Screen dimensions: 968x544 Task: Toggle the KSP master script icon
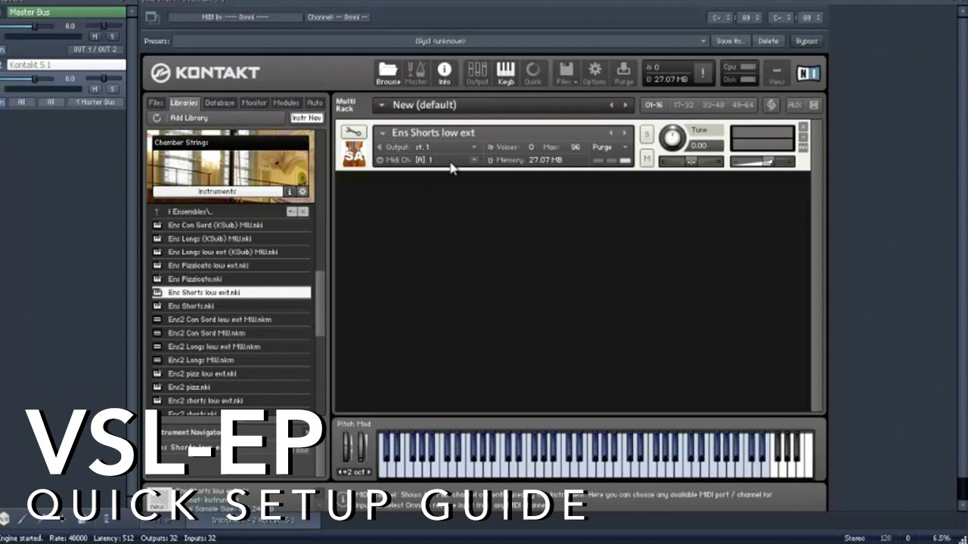[771, 105]
